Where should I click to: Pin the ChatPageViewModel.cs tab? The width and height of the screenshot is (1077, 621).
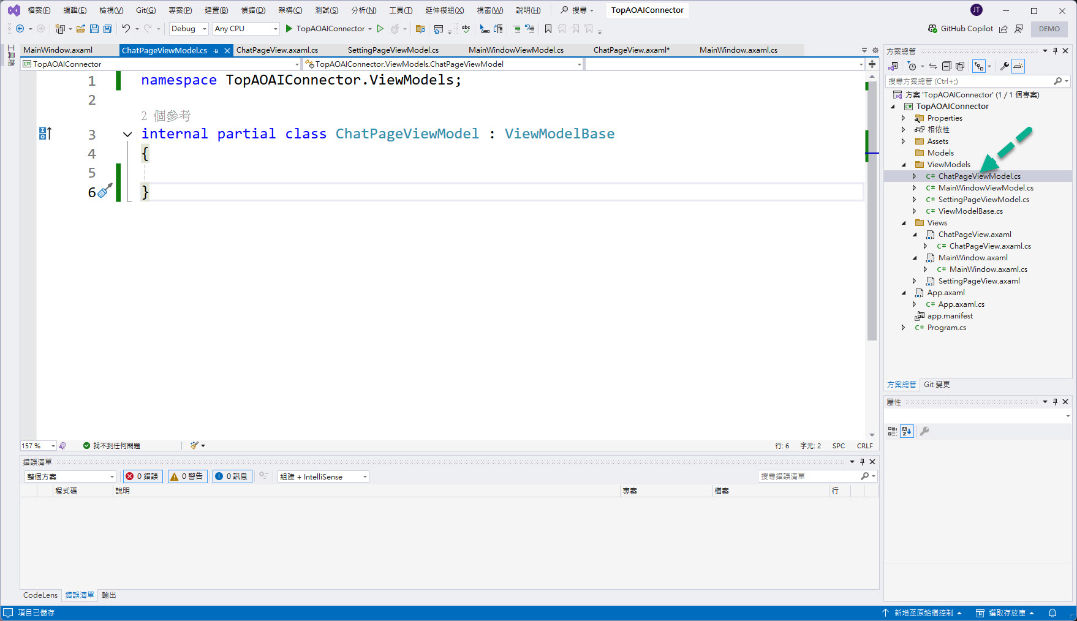pos(216,51)
